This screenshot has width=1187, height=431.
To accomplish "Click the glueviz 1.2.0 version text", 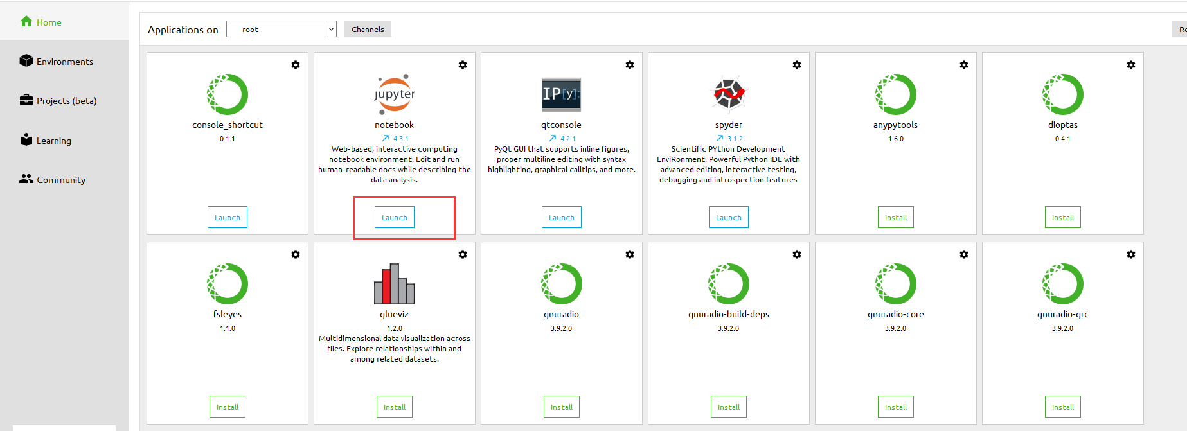I will click(x=395, y=328).
